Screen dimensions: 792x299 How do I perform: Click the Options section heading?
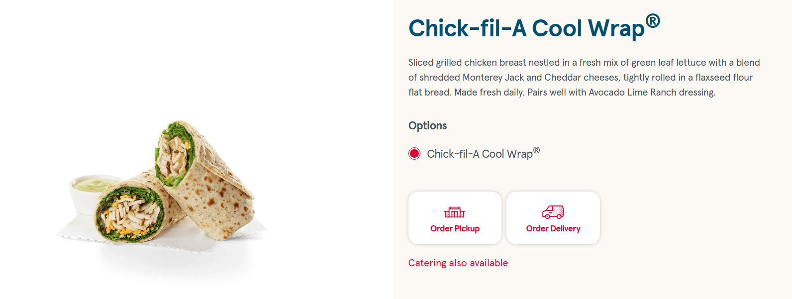(x=428, y=126)
